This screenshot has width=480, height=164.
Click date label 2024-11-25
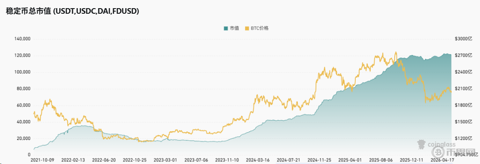(x=319, y=160)
